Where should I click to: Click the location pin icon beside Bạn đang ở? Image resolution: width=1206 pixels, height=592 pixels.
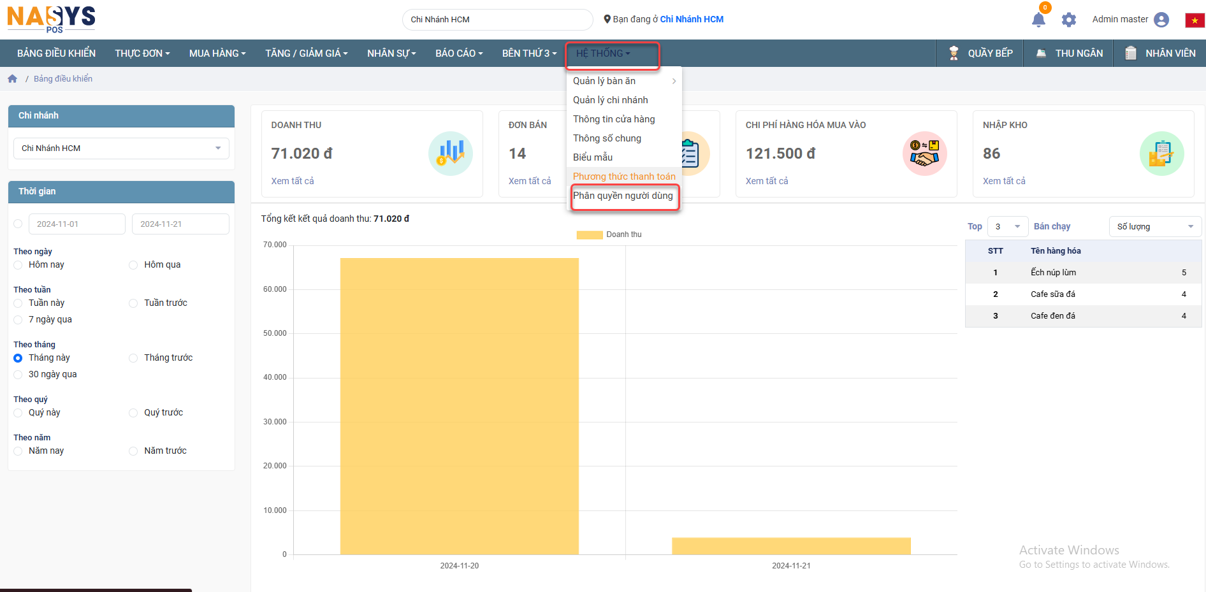tap(607, 19)
